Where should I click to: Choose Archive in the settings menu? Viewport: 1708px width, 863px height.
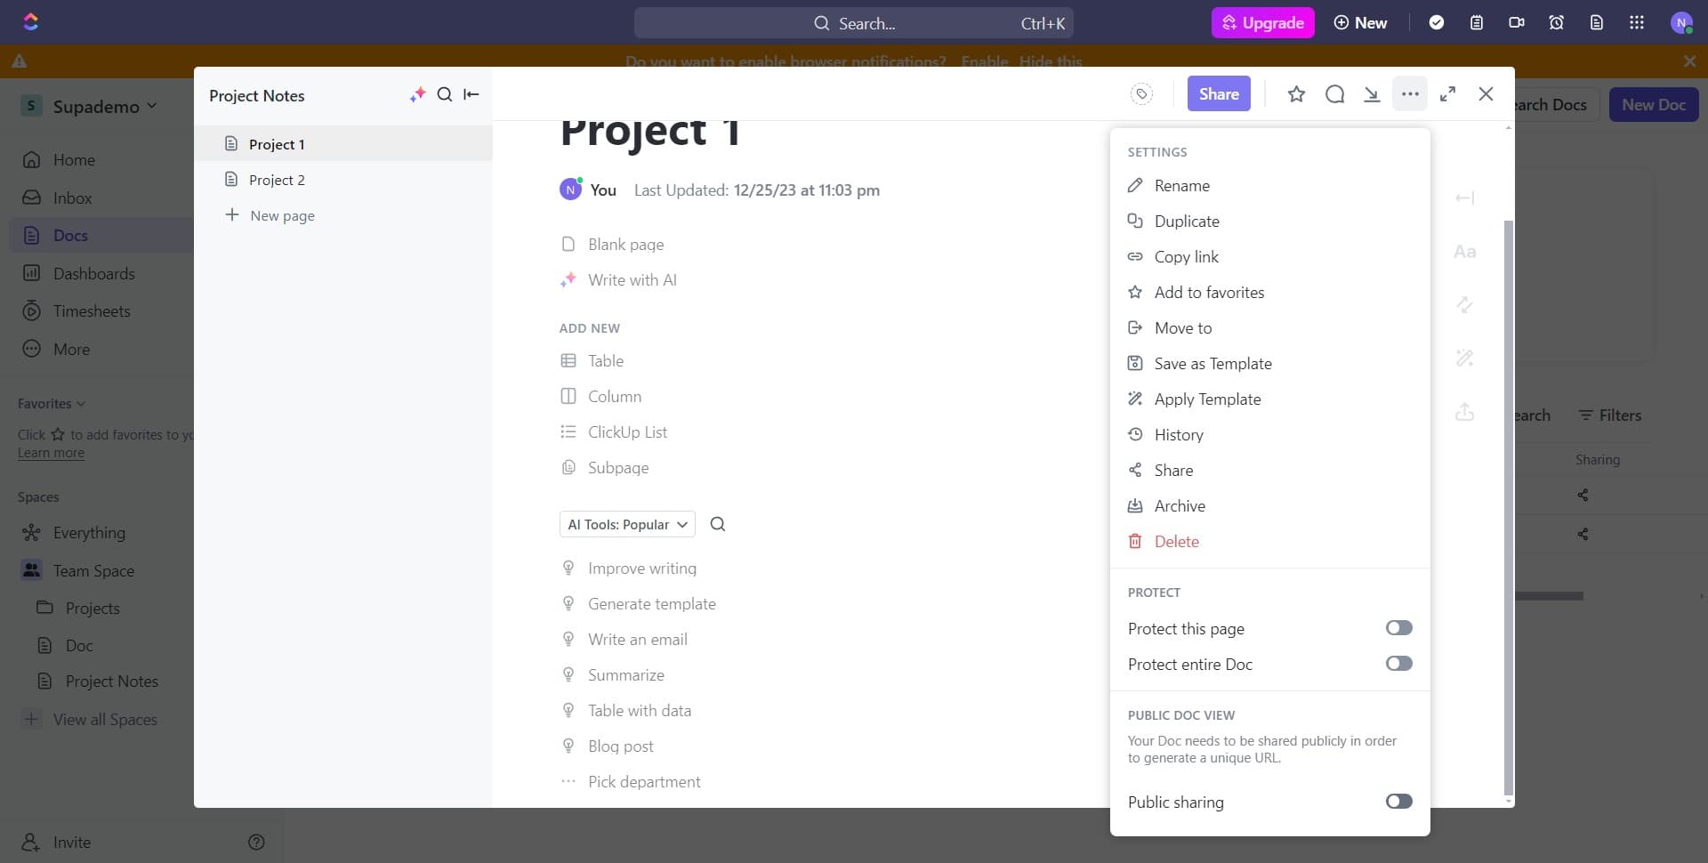[1180, 506]
